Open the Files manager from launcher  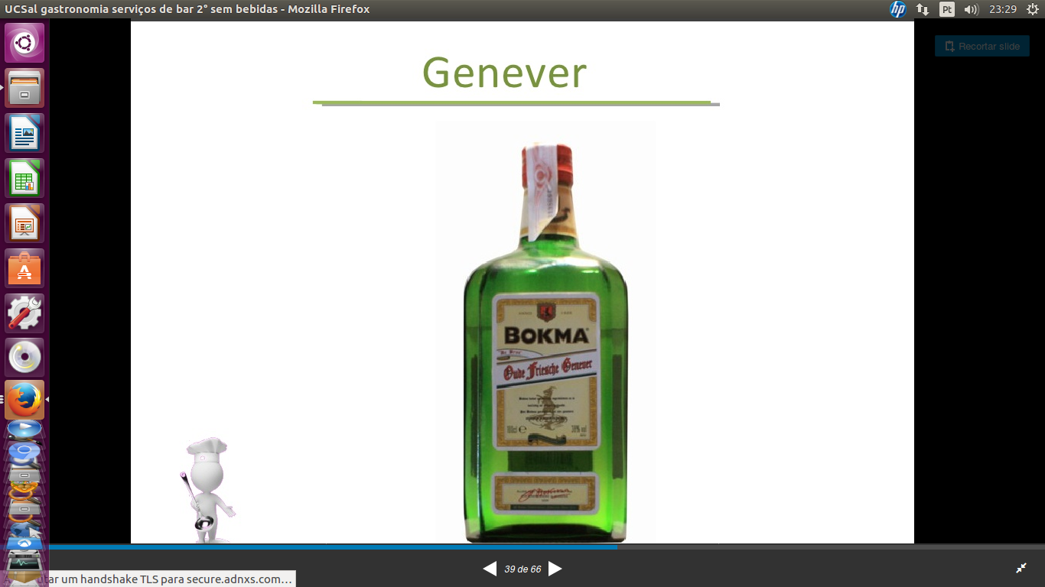click(24, 88)
